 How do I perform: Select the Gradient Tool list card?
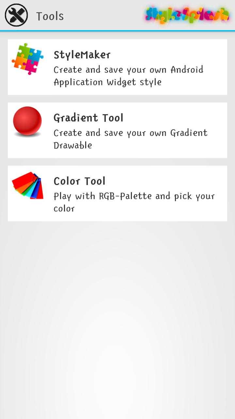pyautogui.click(x=117, y=130)
